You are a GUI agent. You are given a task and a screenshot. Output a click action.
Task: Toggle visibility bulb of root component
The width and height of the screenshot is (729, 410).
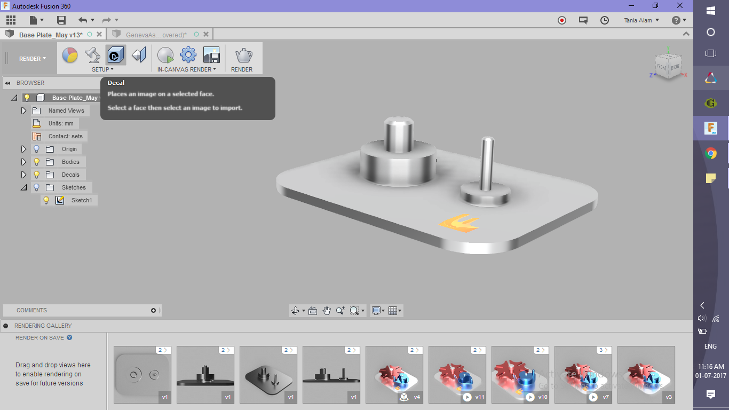(x=27, y=98)
